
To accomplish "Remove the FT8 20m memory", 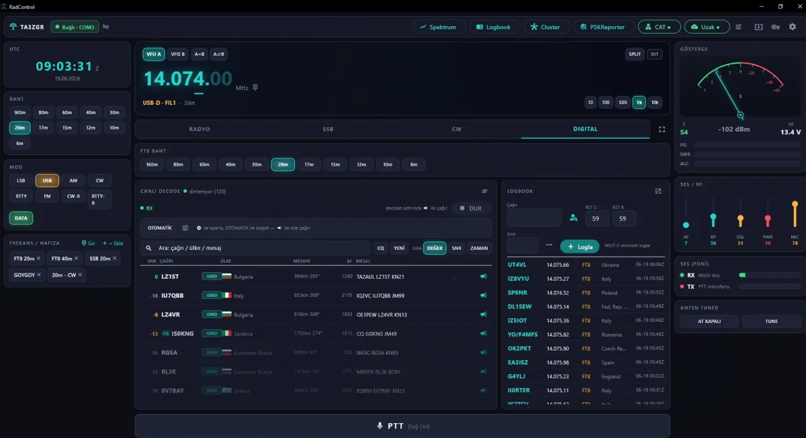I will pyautogui.click(x=38, y=259).
